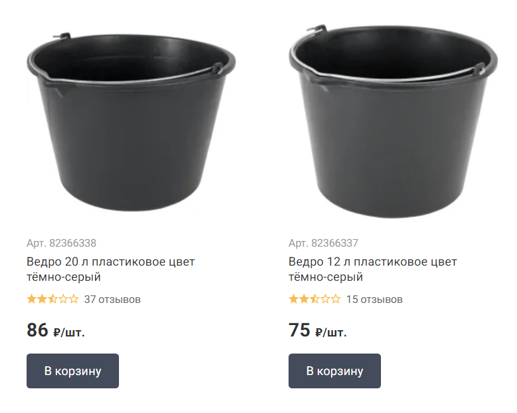The width and height of the screenshot is (517, 413).
Task: Click the fourth star of the 12 л bucket rating
Action: point(325,299)
